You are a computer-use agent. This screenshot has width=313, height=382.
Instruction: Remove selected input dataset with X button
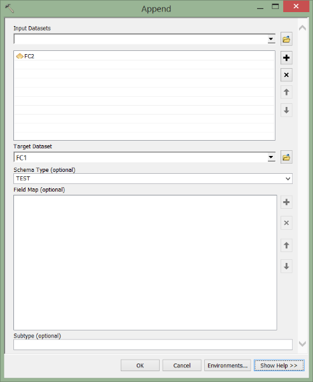tap(286, 74)
